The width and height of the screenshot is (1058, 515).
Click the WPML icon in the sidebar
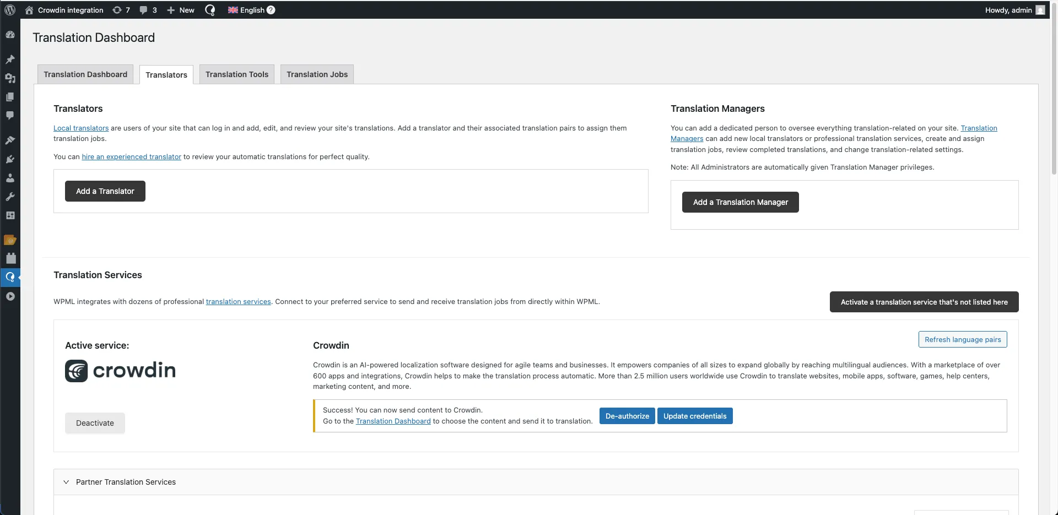[10, 277]
